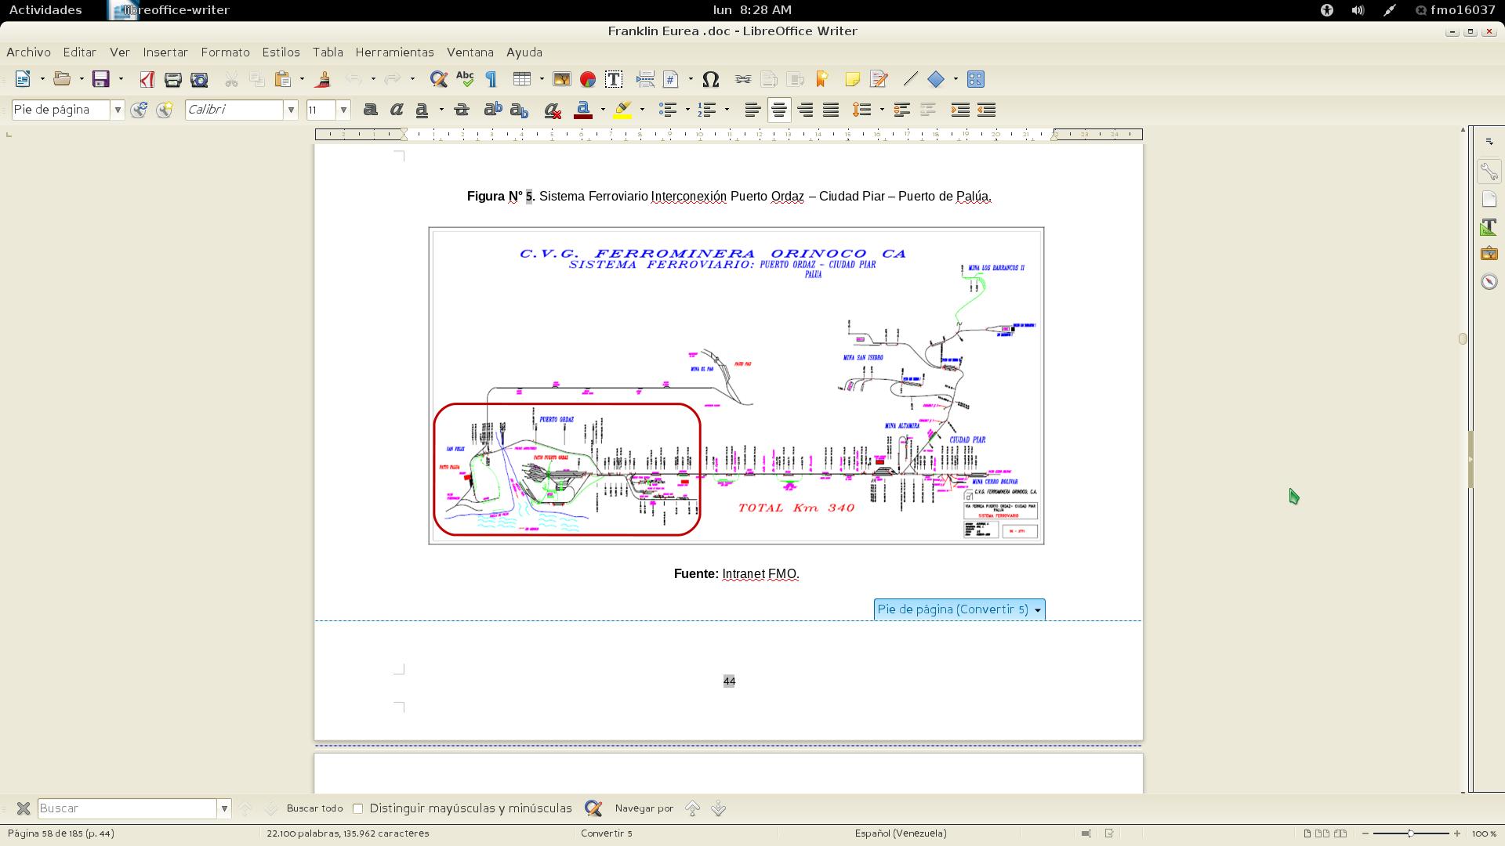The width and height of the screenshot is (1505, 846).
Task: Open Actividades overview
Action: [45, 10]
